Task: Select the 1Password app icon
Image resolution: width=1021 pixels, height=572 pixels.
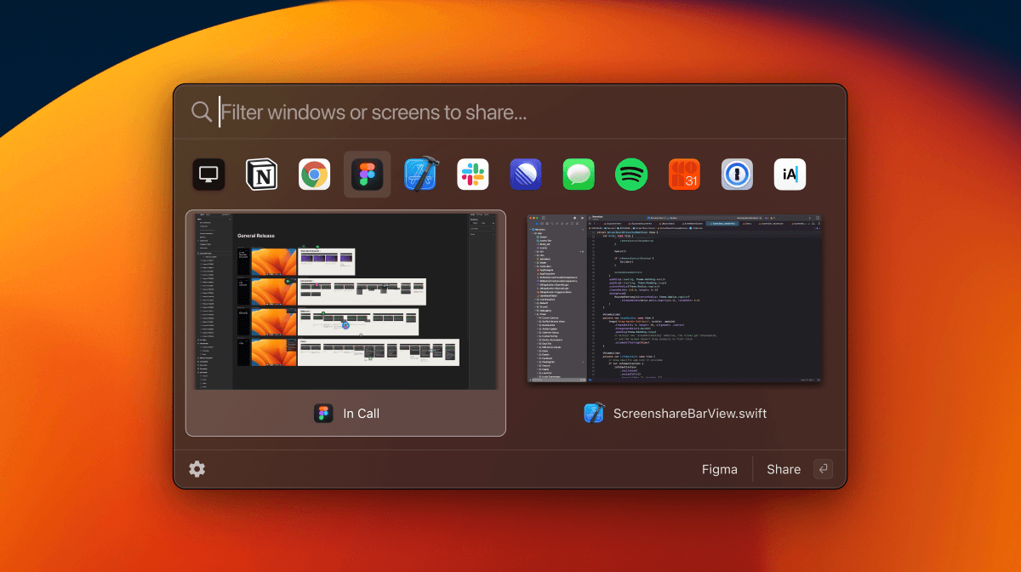Action: pyautogui.click(x=737, y=174)
